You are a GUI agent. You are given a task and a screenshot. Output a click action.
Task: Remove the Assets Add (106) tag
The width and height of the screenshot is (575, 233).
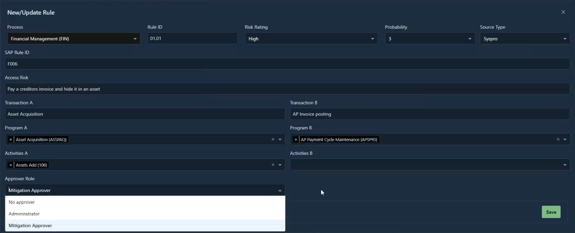11,165
